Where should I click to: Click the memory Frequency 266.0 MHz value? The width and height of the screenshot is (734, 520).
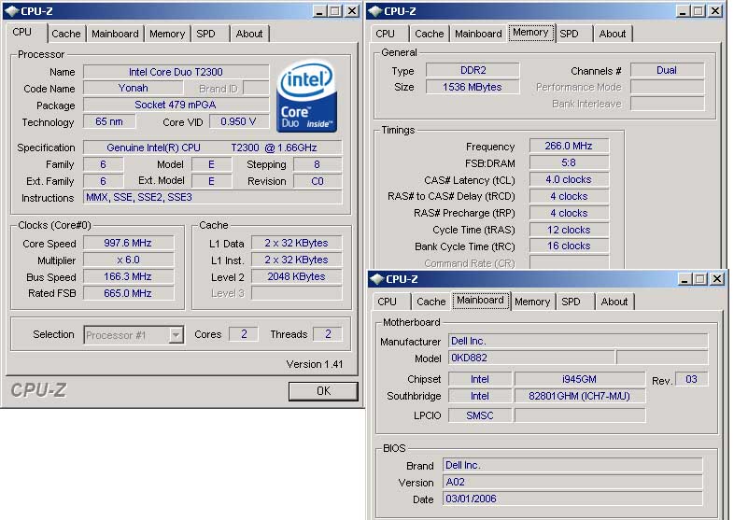pyautogui.click(x=569, y=146)
